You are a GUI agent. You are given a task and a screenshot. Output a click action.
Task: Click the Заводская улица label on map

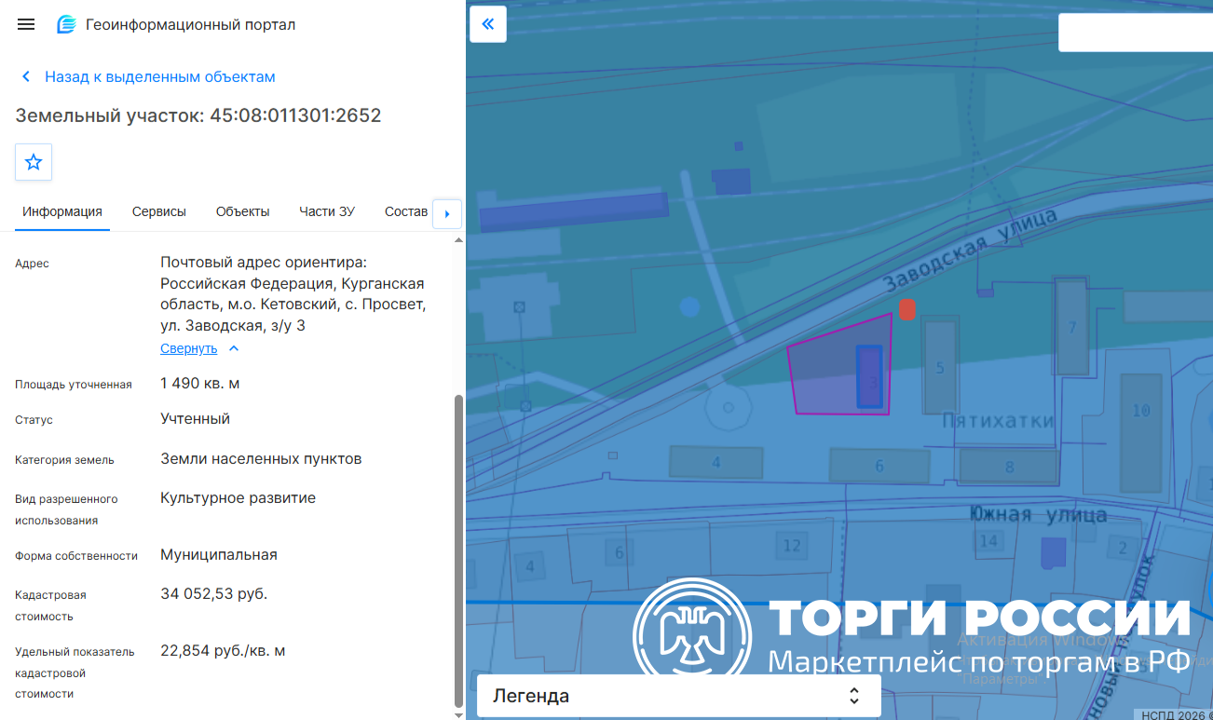pos(971,249)
